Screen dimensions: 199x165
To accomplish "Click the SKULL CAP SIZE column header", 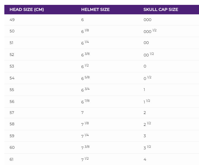I will click(161, 9).
